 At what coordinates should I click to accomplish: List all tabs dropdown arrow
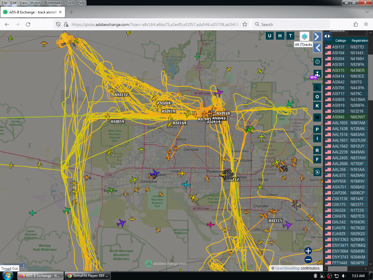[367, 12]
